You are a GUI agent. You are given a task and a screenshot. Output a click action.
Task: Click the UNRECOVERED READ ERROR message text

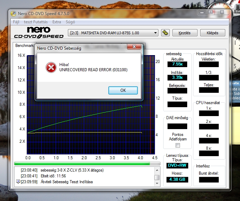[x=93, y=70]
